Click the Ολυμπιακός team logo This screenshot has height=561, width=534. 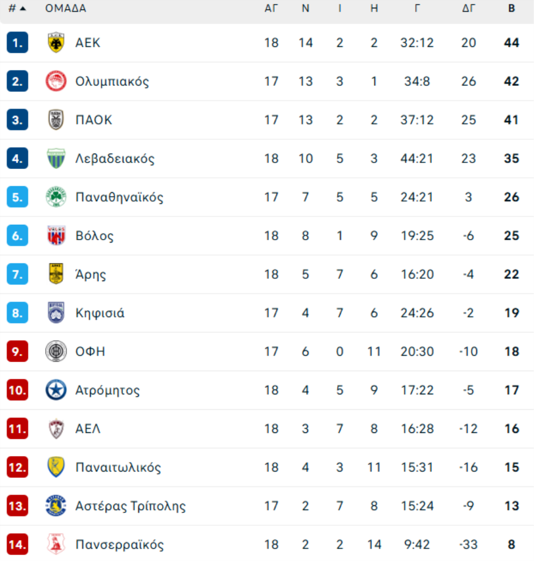pyautogui.click(x=56, y=81)
